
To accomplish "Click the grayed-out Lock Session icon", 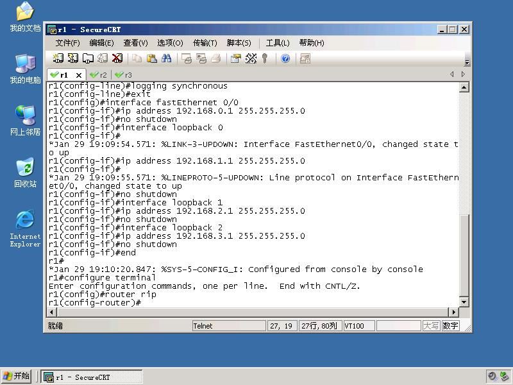I will point(305,58).
